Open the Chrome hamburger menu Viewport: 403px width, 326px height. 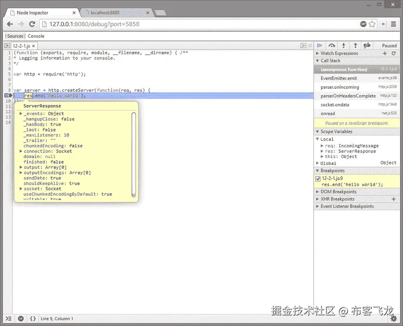pyautogui.click(x=393, y=24)
